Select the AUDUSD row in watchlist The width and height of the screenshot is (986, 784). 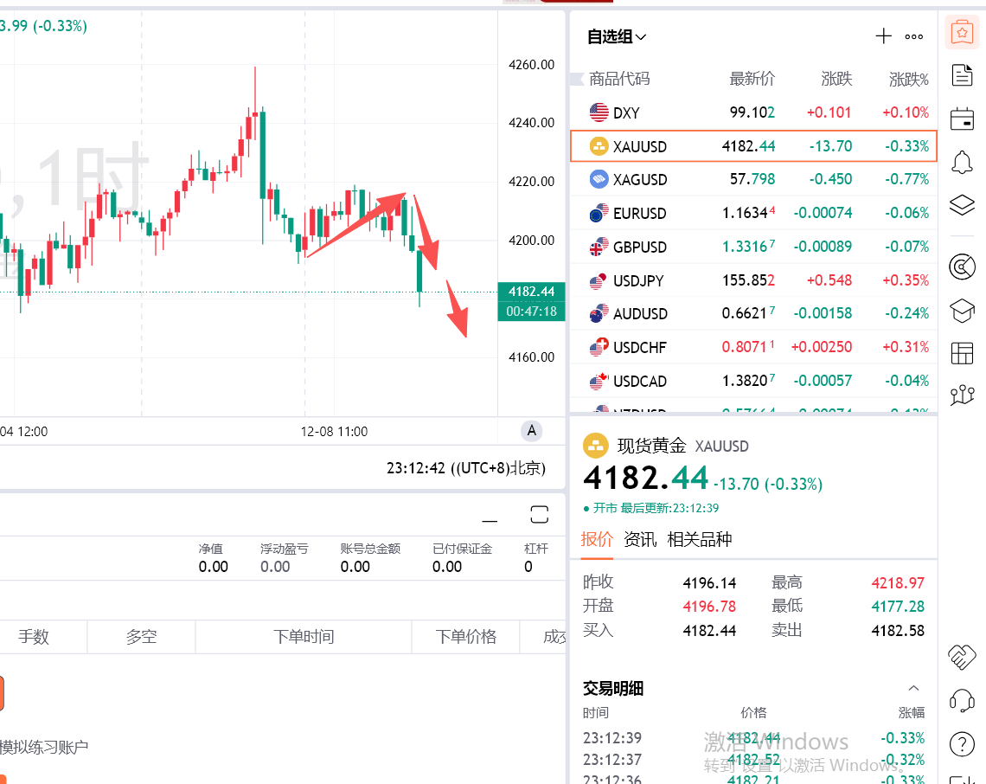753,313
